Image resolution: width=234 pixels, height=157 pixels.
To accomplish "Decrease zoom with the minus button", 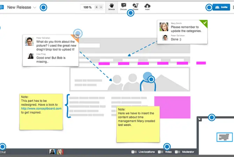I will pyautogui.click(x=101, y=7).
